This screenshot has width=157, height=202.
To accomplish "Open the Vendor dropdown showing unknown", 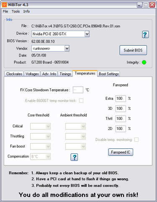I will (x=50, y=48).
